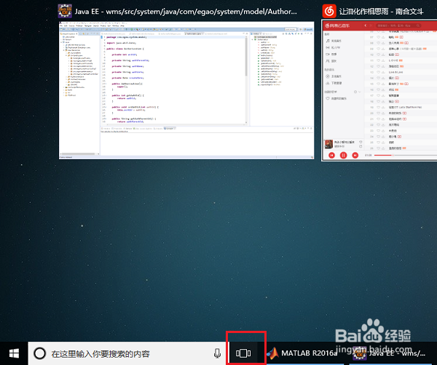This screenshot has height=365, width=437.
Task: Toggle the Task View button on taskbar
Action: pyautogui.click(x=243, y=353)
